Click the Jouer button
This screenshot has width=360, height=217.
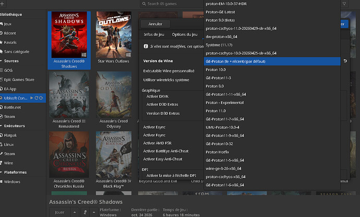pos(59,212)
